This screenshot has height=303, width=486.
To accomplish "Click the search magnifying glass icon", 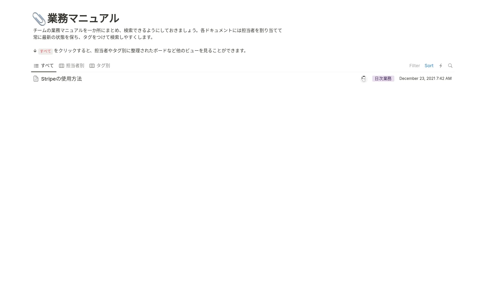I will [450, 66].
